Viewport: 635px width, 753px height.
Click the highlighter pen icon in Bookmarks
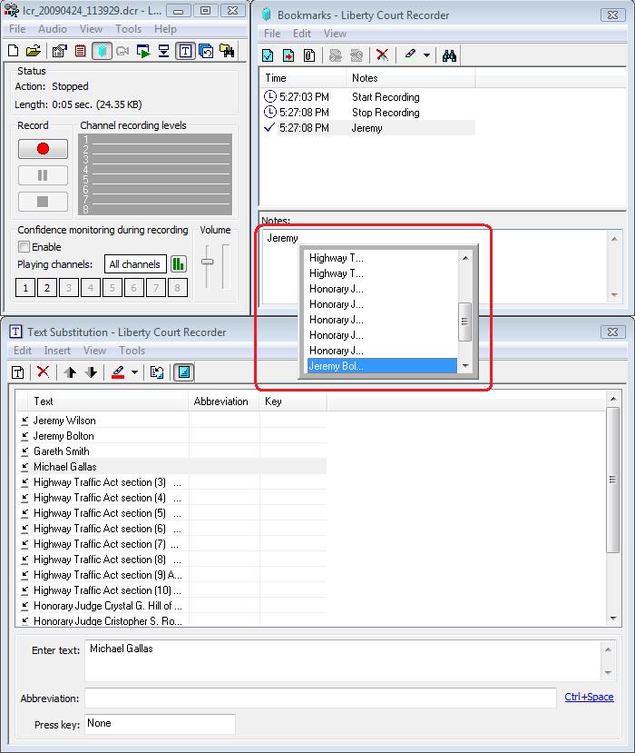click(410, 54)
